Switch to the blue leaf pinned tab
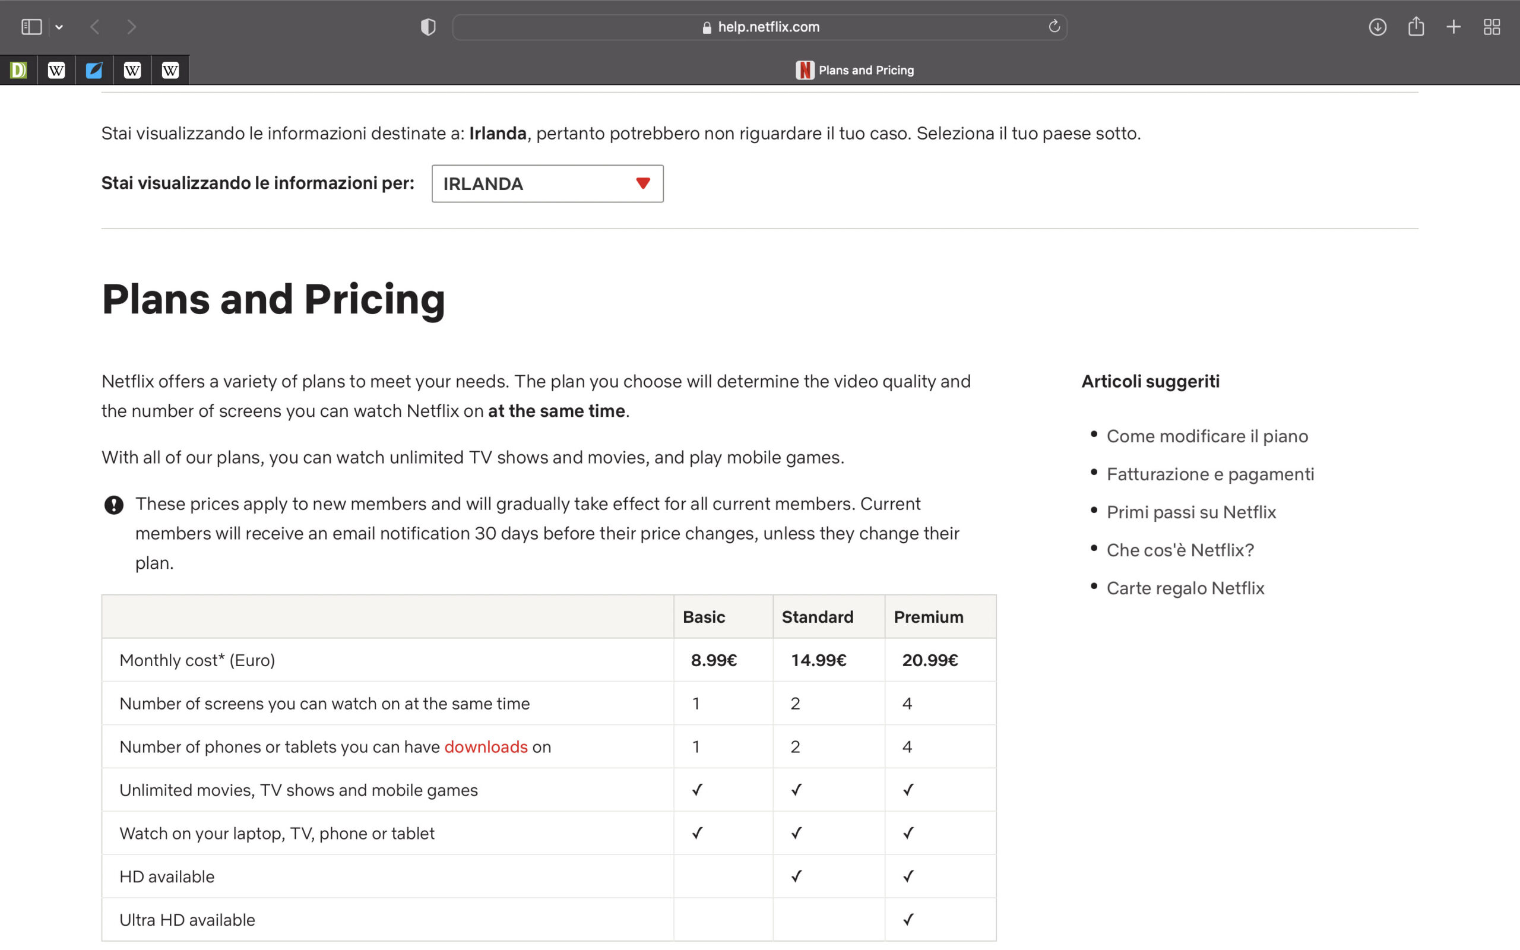Screen dimensions: 1520x950 (94, 69)
